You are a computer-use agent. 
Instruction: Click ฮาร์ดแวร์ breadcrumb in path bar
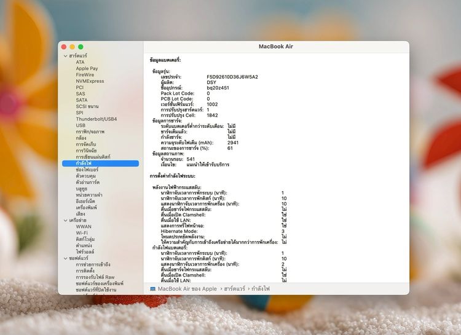tap(234, 289)
